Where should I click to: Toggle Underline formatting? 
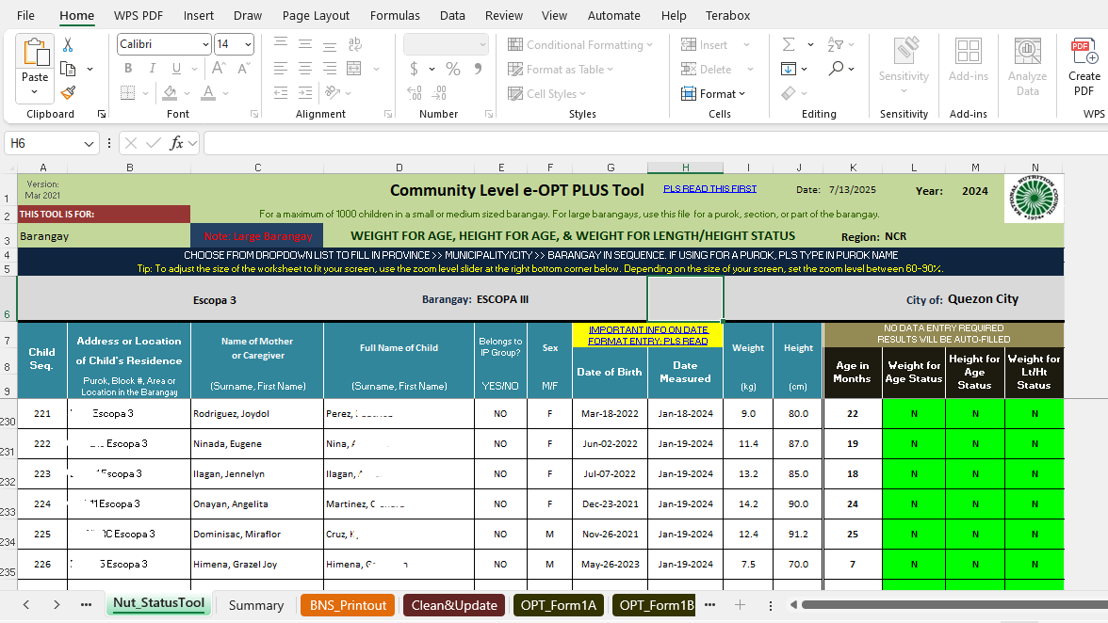pos(176,69)
